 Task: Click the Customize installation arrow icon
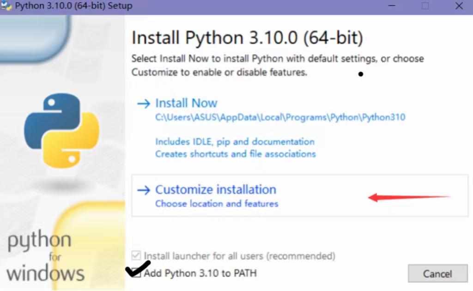[144, 190]
